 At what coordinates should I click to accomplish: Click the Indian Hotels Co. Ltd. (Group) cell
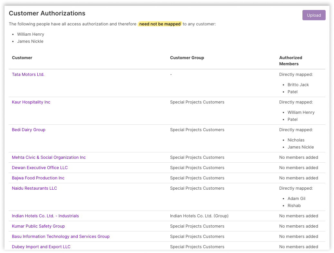[199, 216]
